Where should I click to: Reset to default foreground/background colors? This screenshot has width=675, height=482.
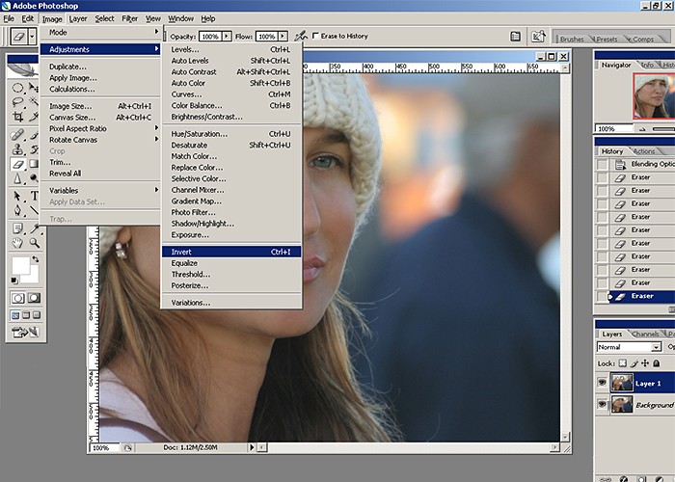[14, 281]
